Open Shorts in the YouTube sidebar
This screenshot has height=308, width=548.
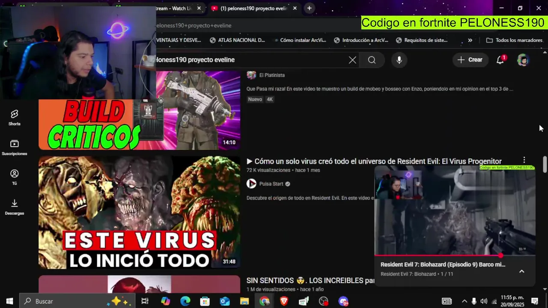click(15, 117)
